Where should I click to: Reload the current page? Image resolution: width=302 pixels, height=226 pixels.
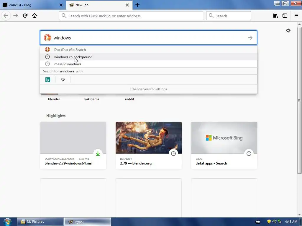pos(25,16)
